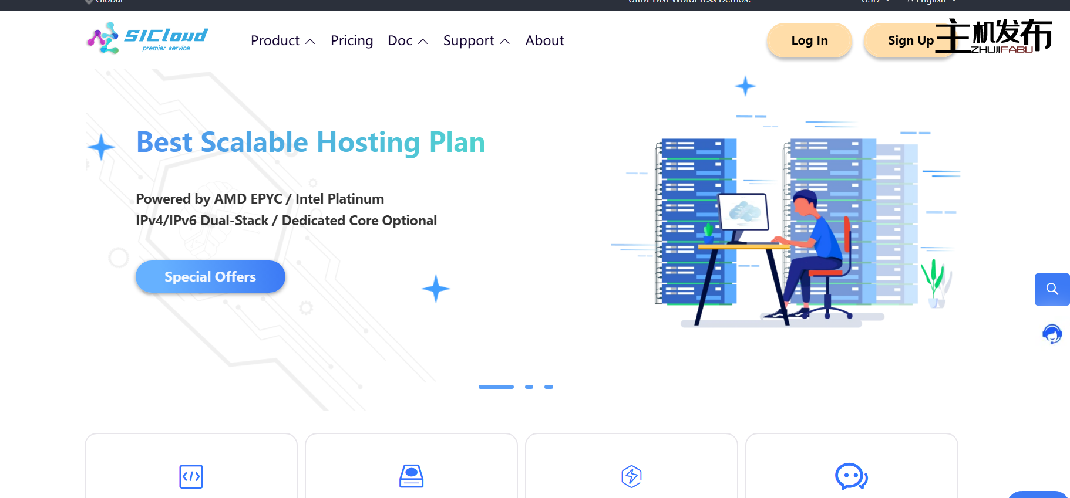The height and width of the screenshot is (498, 1070).
Task: Go to the About page
Action: point(544,40)
